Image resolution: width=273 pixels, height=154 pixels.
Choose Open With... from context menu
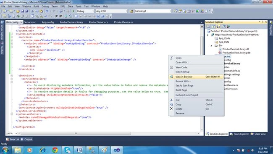196,62
